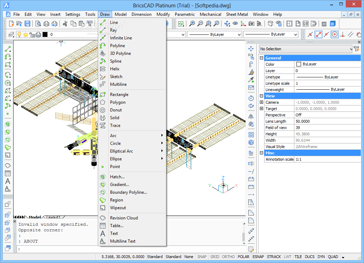Collapse the Misc section in Properties

[261, 153]
